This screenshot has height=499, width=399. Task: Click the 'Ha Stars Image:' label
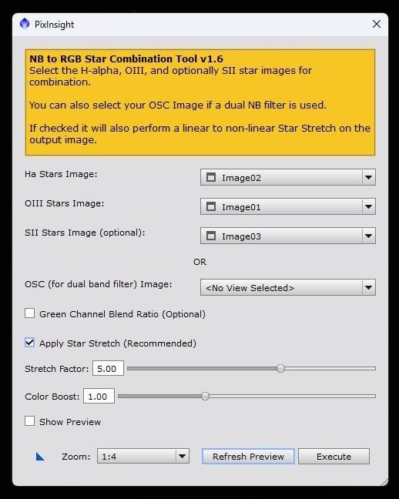[61, 174]
